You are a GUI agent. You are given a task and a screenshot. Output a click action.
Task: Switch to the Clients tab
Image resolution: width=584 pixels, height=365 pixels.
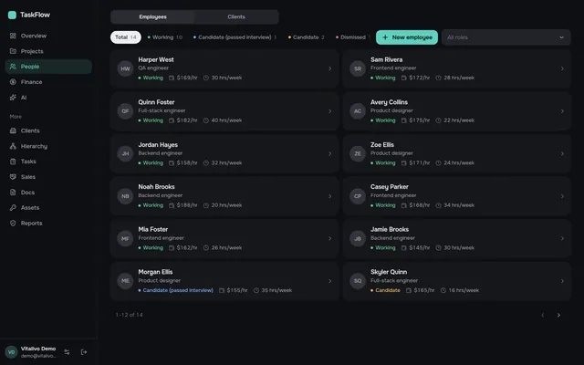(x=236, y=16)
